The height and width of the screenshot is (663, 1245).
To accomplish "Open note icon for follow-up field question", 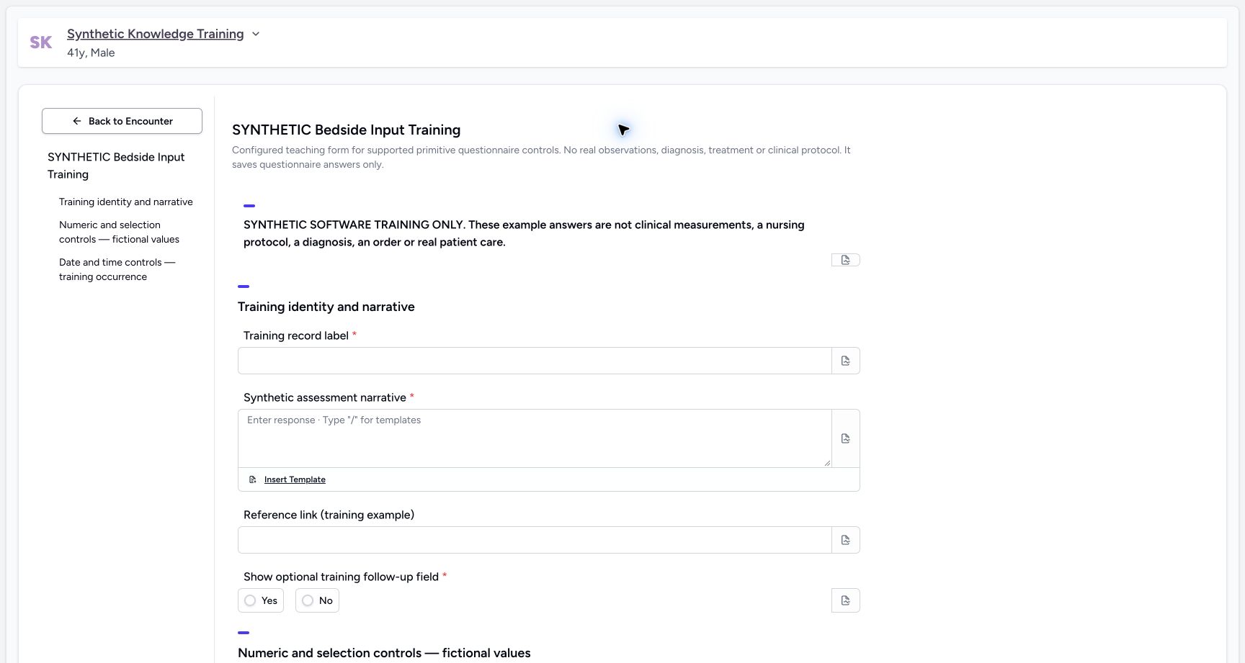I will pyautogui.click(x=846, y=600).
